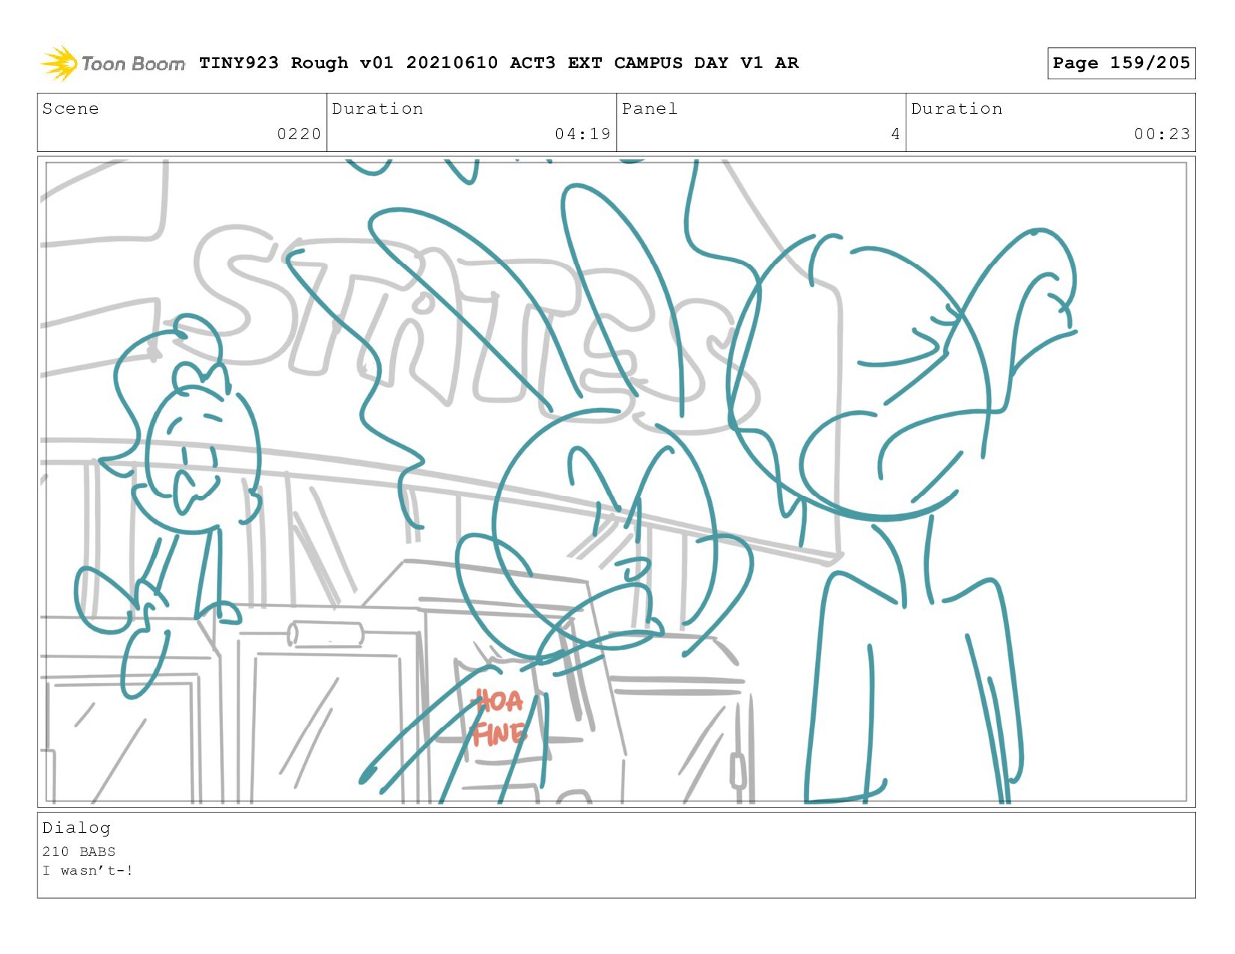This screenshot has width=1235, height=954.
Task: Select the scene duration value 04:19
Action: point(582,134)
